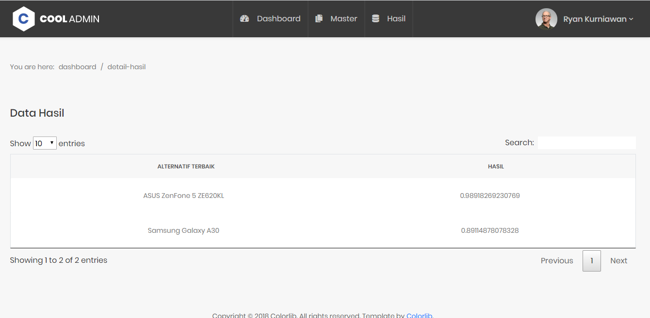Click the Dashboard speedometer icon
650x318 pixels.
click(x=244, y=18)
